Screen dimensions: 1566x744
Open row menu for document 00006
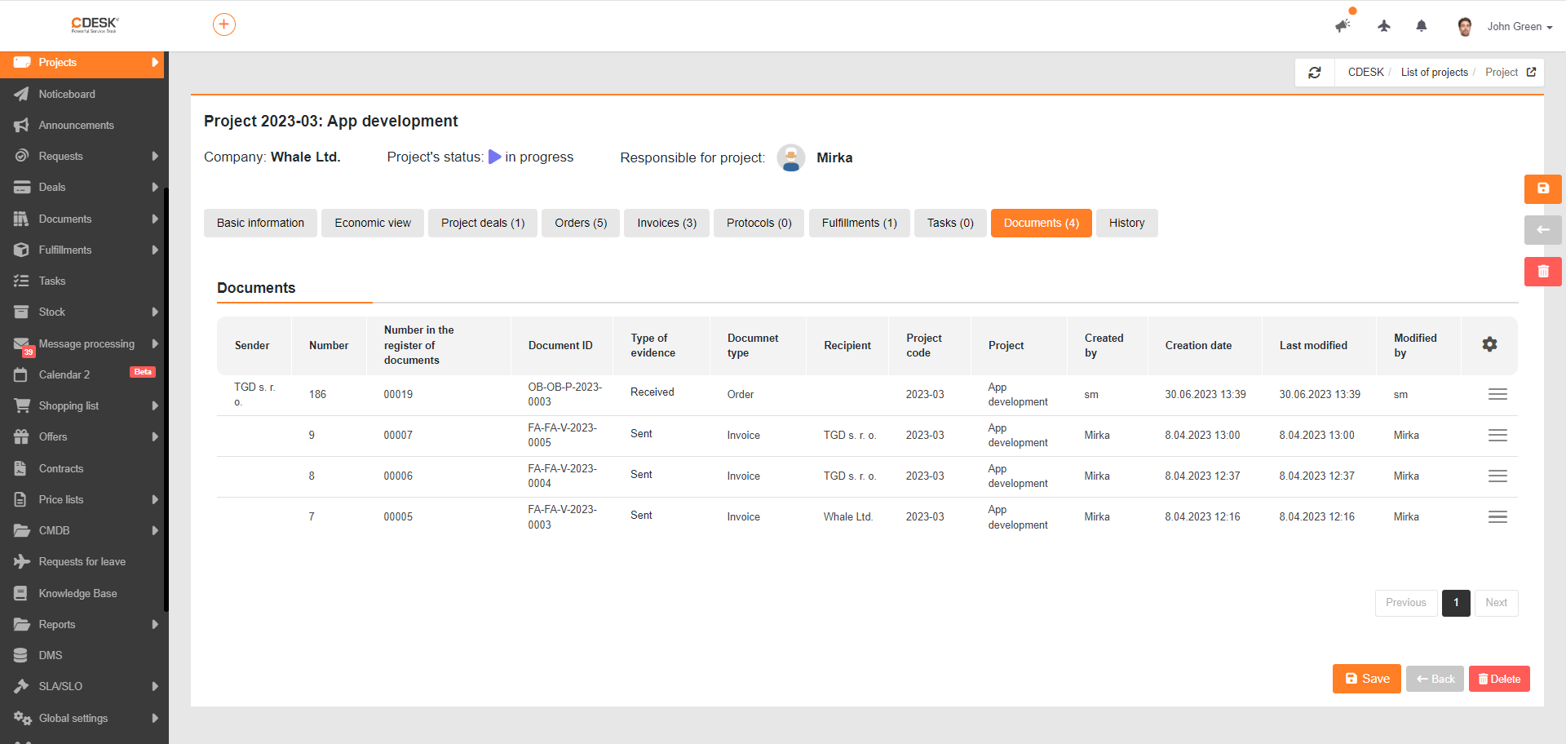coord(1497,476)
